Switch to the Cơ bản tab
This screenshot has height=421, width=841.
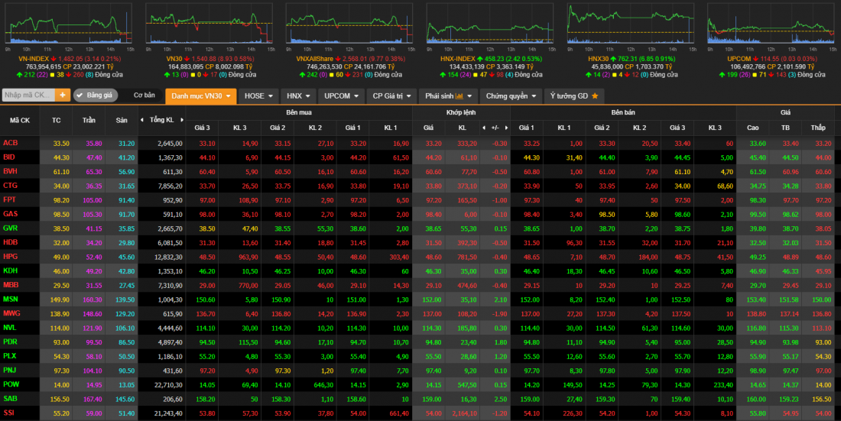click(x=144, y=96)
